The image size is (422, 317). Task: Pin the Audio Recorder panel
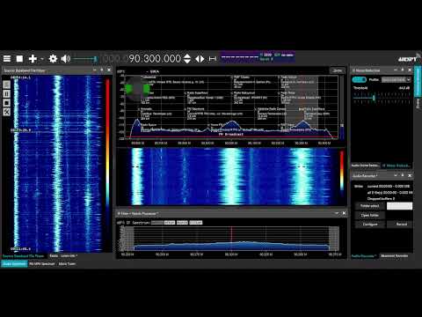pos(403,175)
